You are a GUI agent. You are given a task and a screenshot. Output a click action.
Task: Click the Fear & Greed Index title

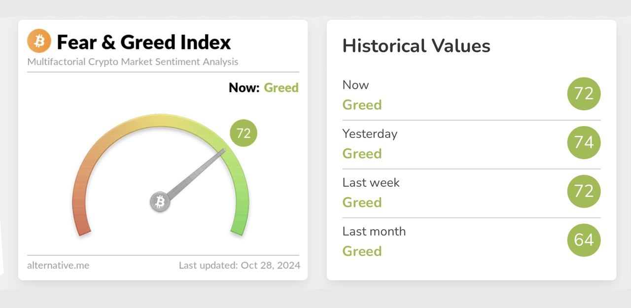coord(143,42)
